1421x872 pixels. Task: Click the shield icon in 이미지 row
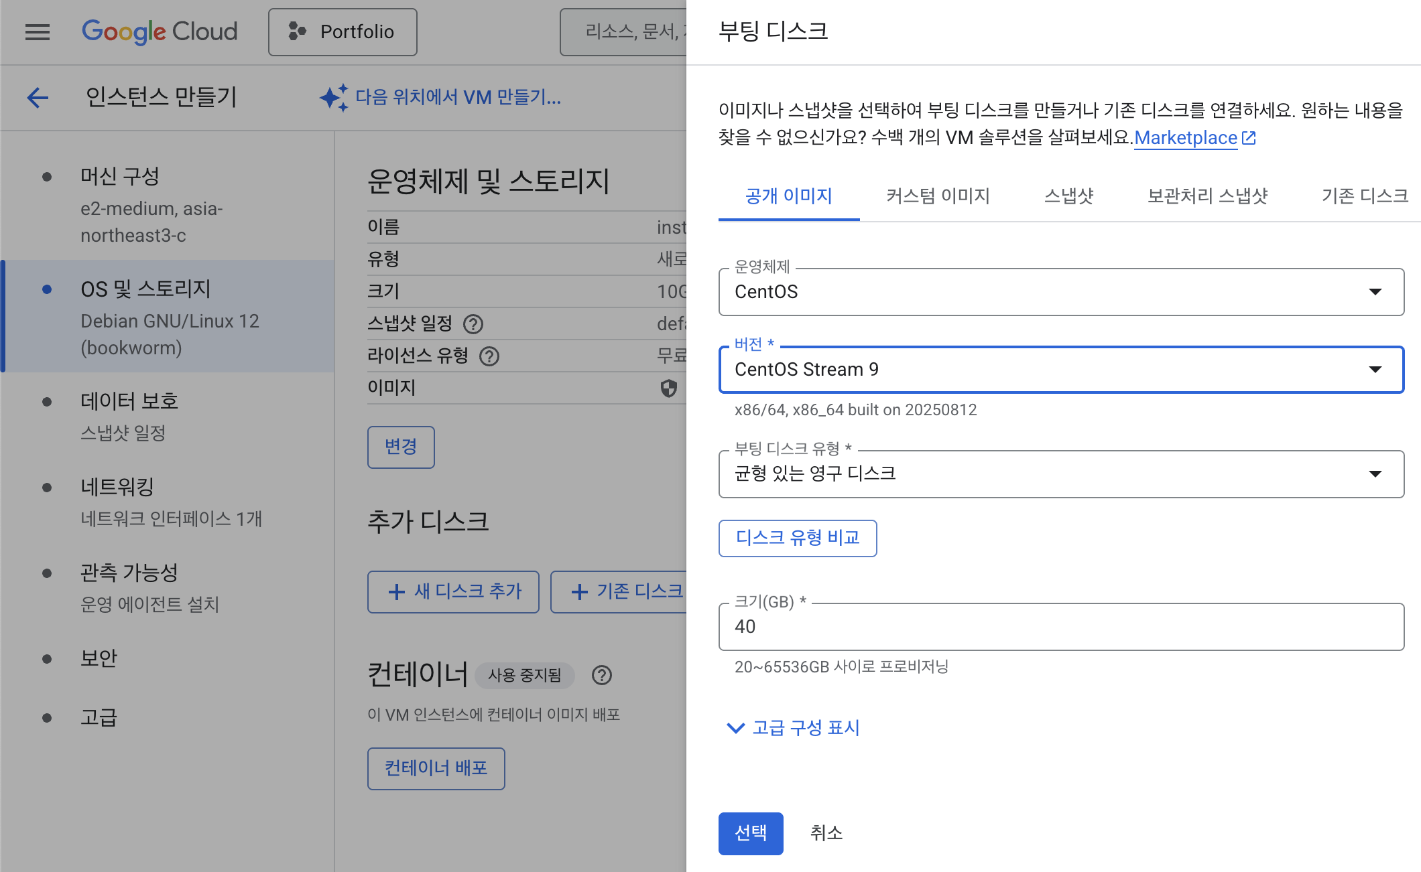(x=668, y=388)
